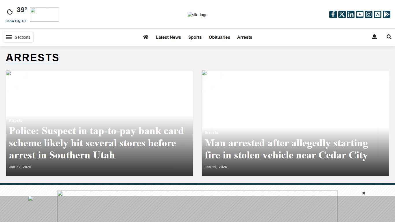Open the Google Play link

pyautogui.click(x=387, y=14)
